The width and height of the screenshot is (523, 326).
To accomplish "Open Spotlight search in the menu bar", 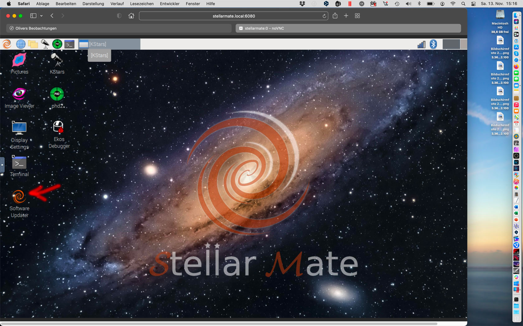I will click(x=463, y=4).
